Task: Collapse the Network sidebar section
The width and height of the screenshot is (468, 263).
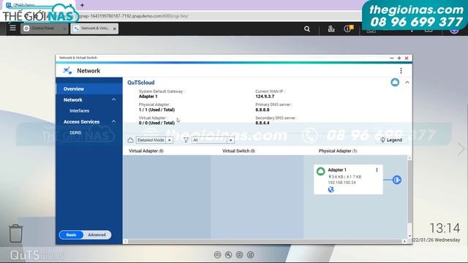Action: click(x=114, y=99)
